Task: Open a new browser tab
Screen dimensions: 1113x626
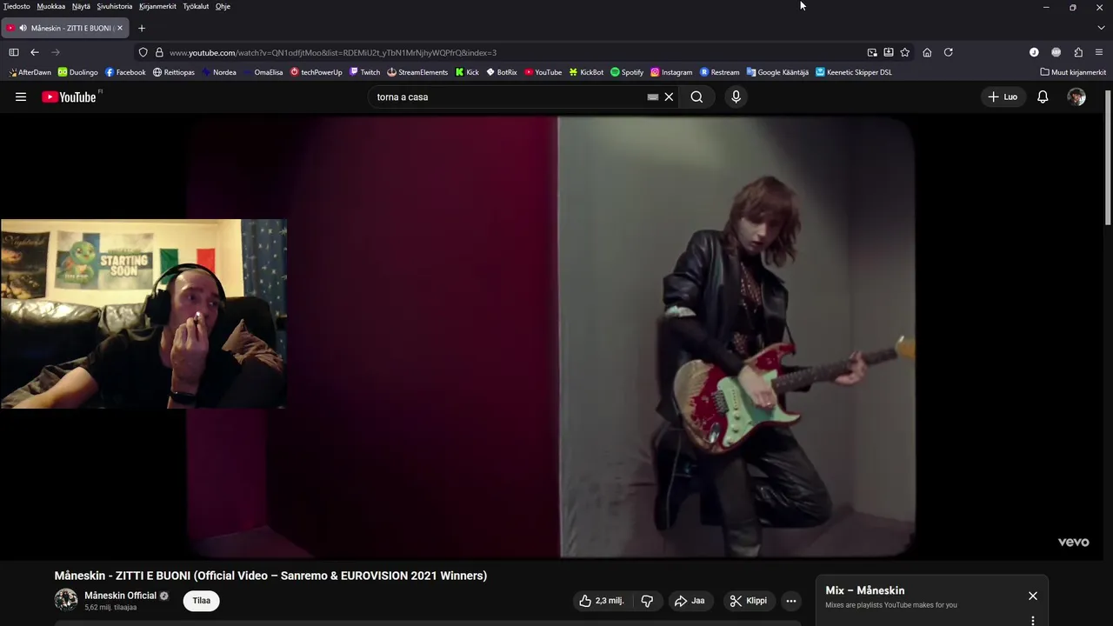Action: [x=142, y=28]
